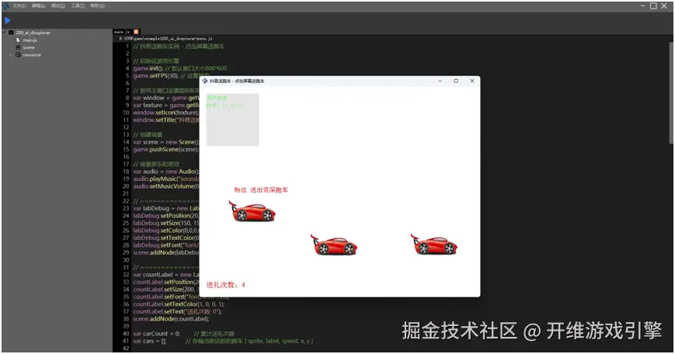The height and width of the screenshot is (354, 675).
Task: Click code line 36 countLabel.setTextColor(1, 0, 0, 1)
Action: [x=179, y=304]
